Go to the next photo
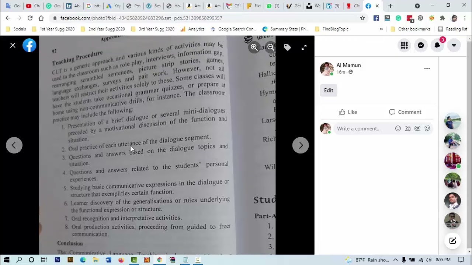Screen dimensions: 472x265 [301, 145]
